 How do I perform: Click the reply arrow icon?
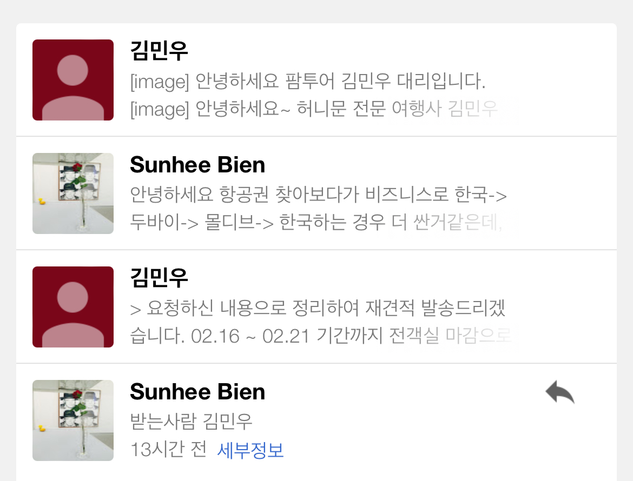(x=560, y=392)
